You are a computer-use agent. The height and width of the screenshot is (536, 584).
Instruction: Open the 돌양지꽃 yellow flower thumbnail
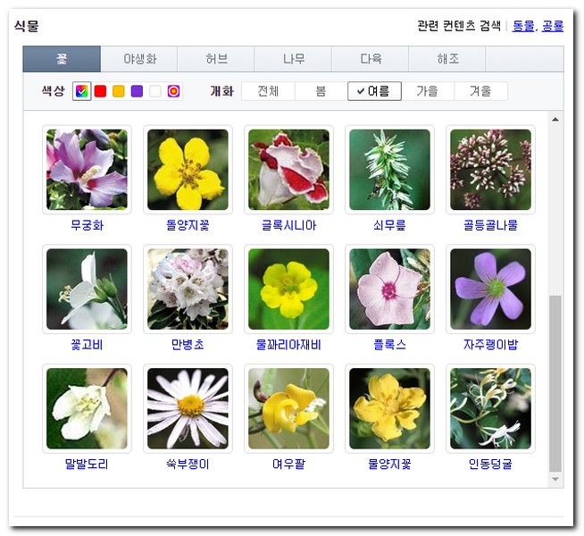click(x=188, y=170)
